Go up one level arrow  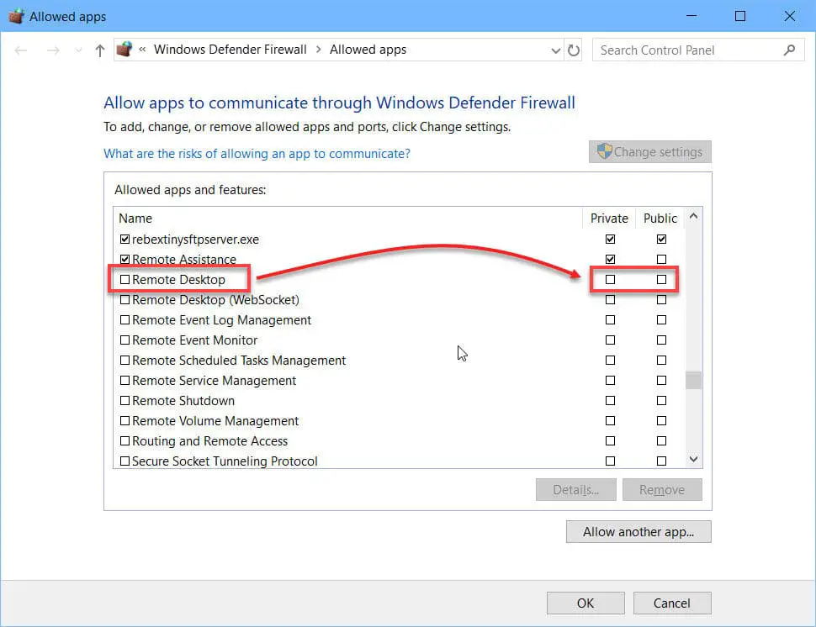click(100, 50)
